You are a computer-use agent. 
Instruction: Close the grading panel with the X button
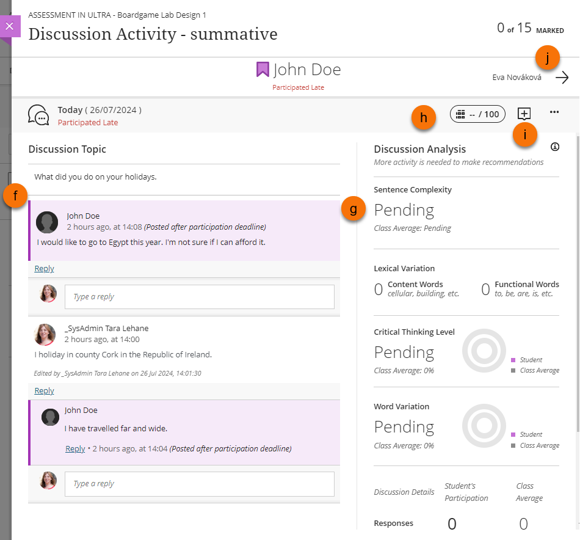point(9,27)
